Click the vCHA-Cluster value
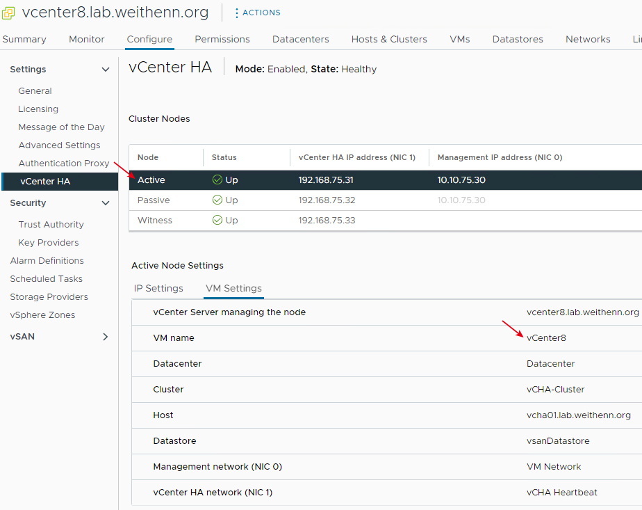The width and height of the screenshot is (642, 510). tap(555, 390)
